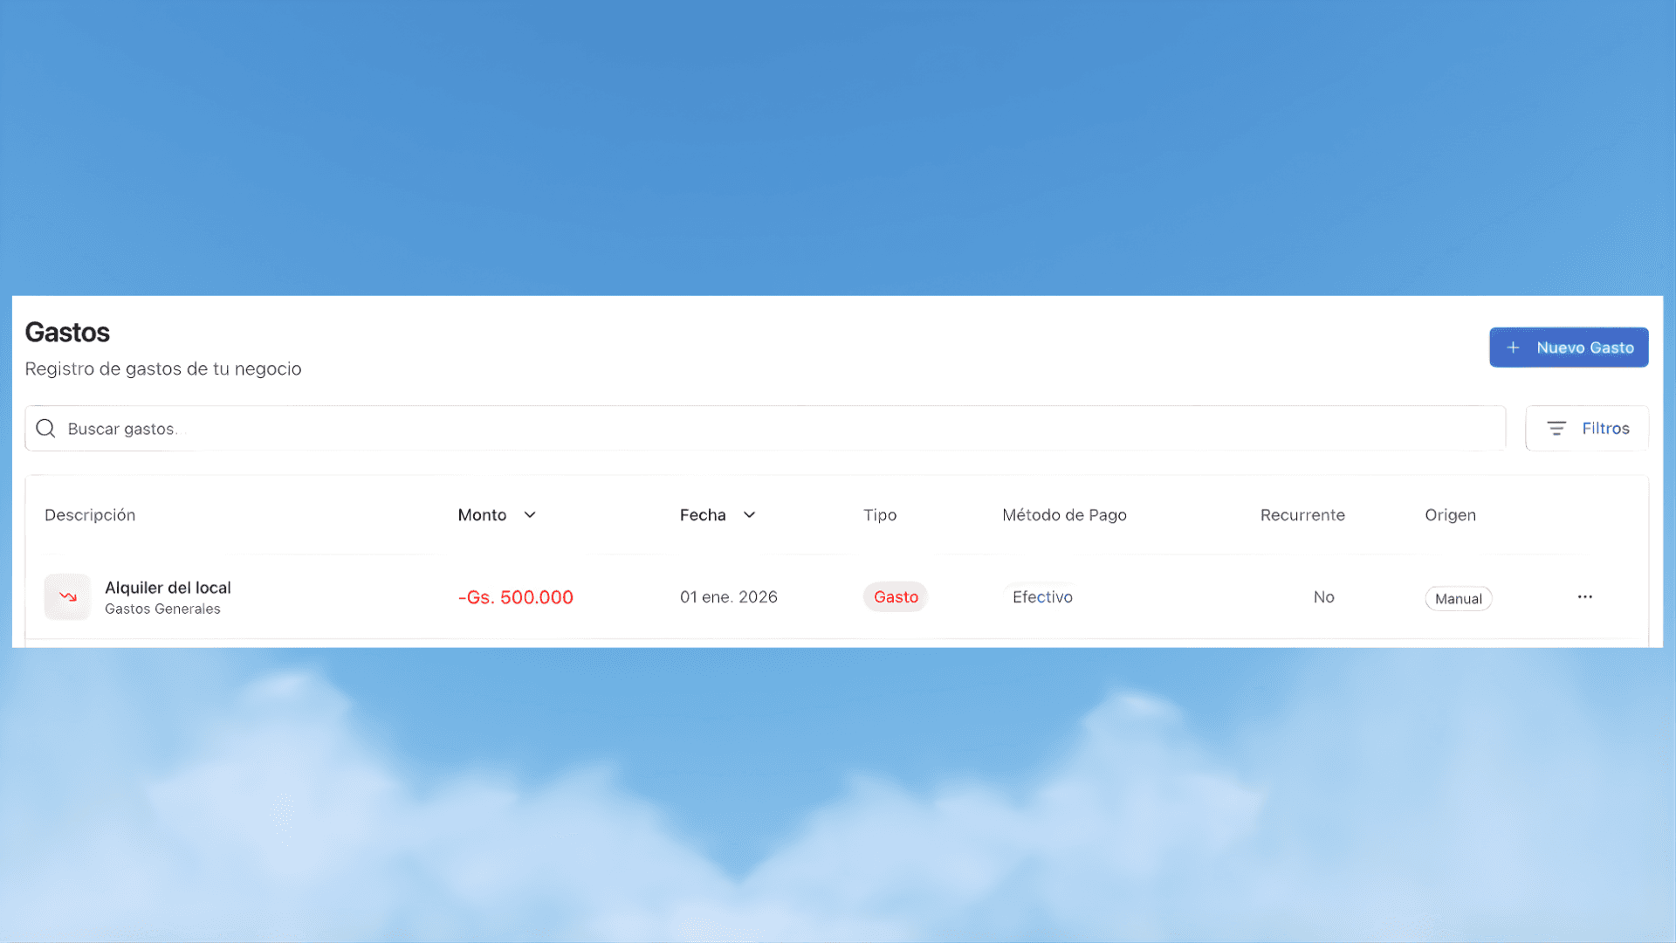Click the plus icon in Nuevo Gasto

[1513, 348]
